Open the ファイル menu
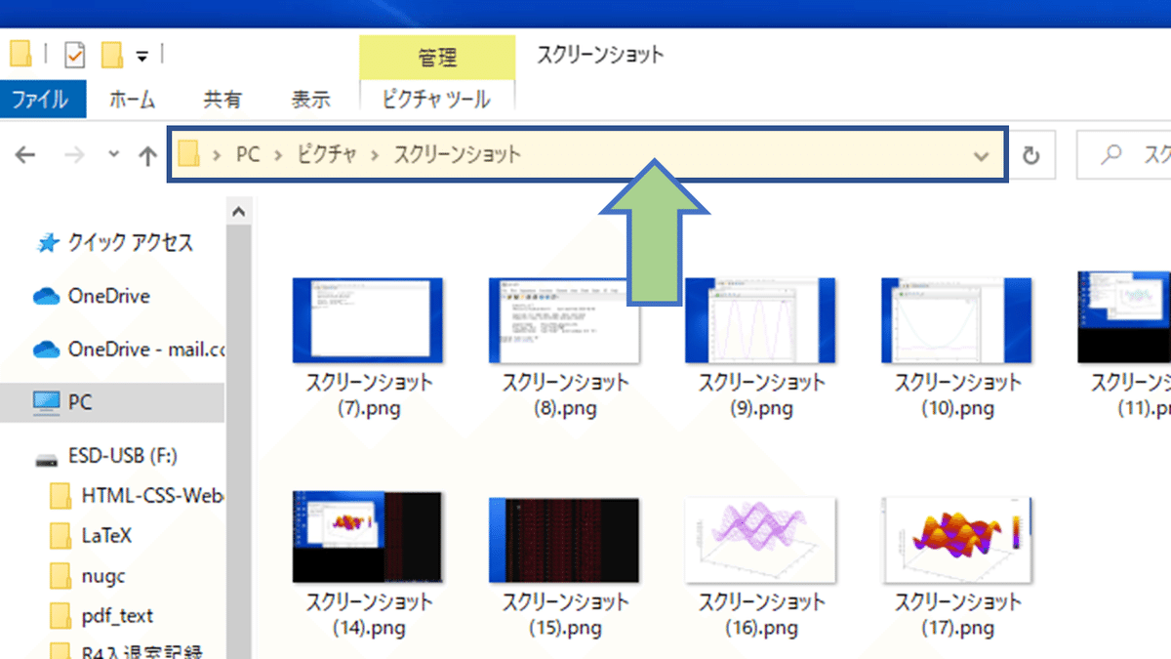This screenshot has height=659, width=1171. click(x=43, y=99)
